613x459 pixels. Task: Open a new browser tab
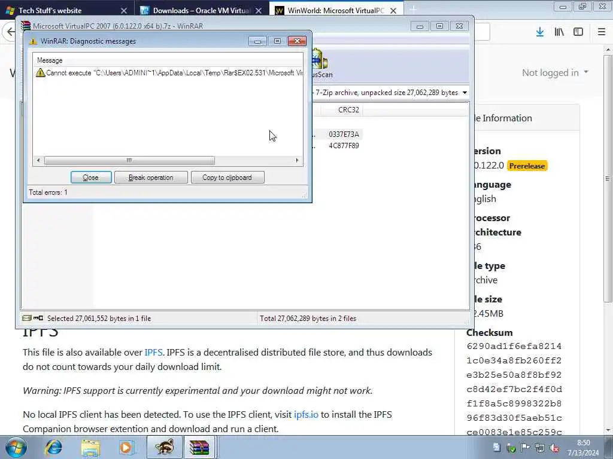click(x=413, y=10)
